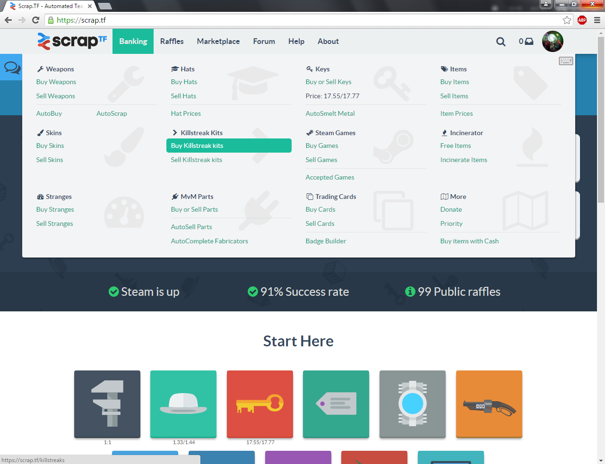This screenshot has width=605, height=464.
Task: View the Item Prices link
Action: [x=457, y=113]
